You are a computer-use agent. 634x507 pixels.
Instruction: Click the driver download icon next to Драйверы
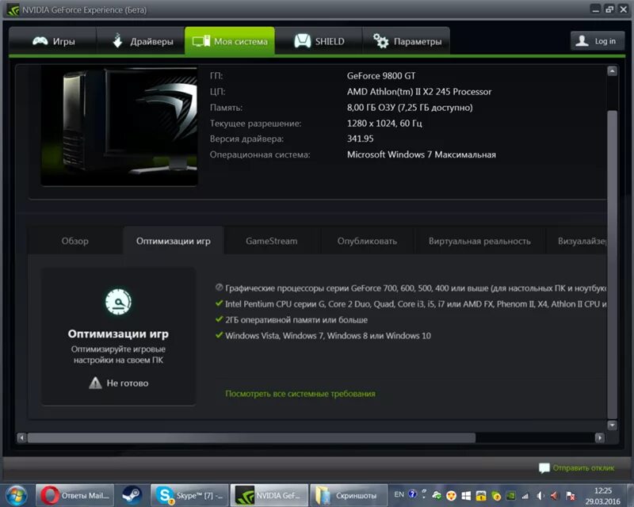click(x=118, y=40)
